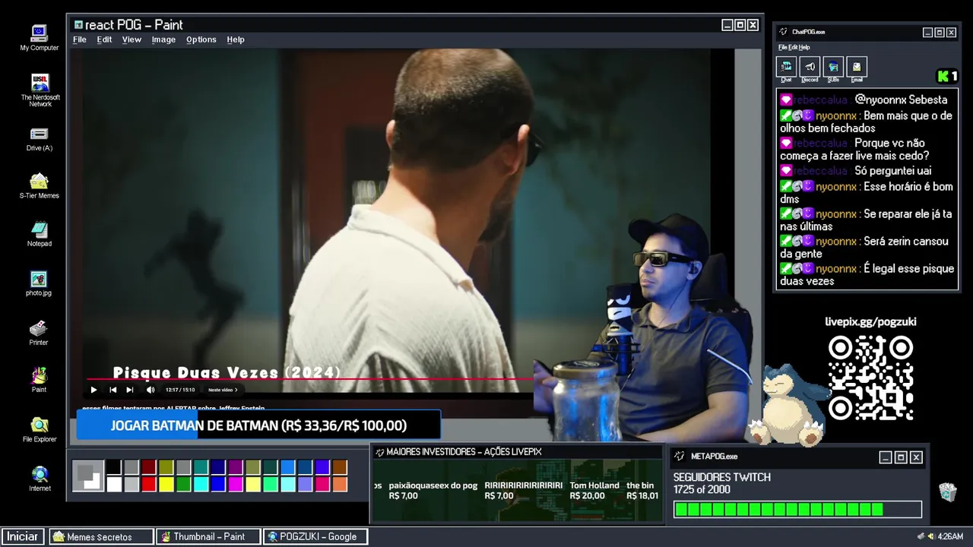973x547 pixels.
Task: Open the File menu in ChatPOG.exe
Action: 782,47
